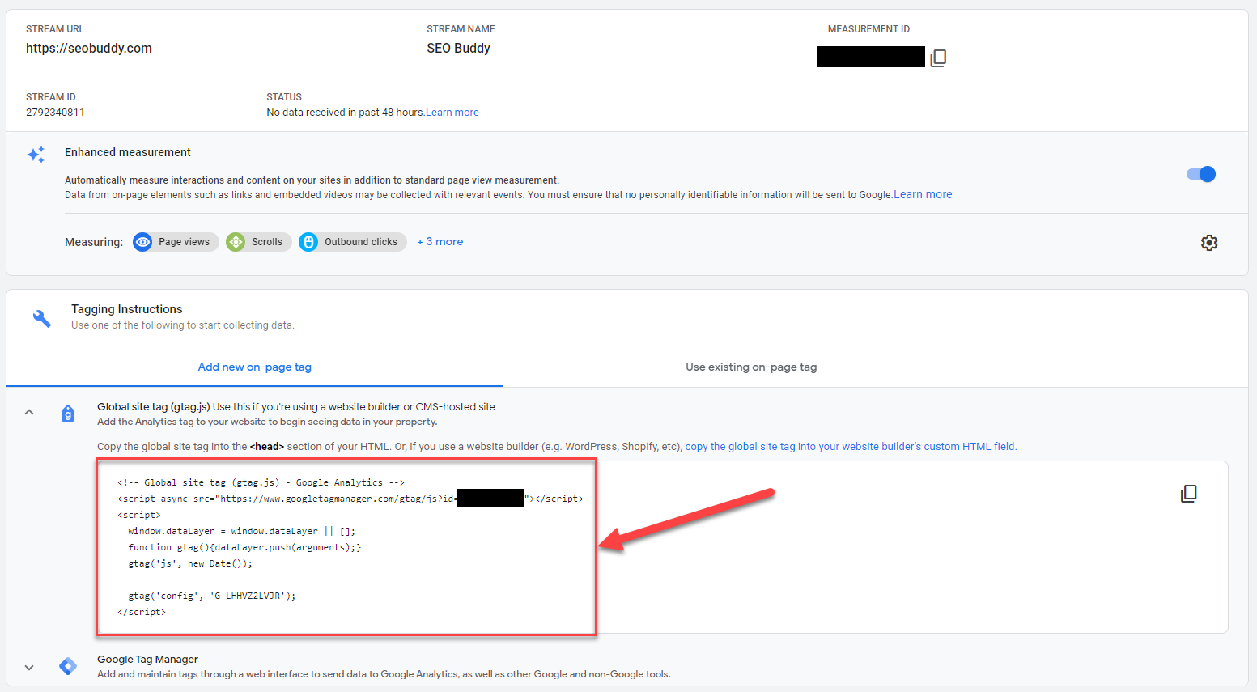Viewport: 1257px width, 692px height.
Task: Click the Tagging Instructions heading
Action: tap(127, 309)
